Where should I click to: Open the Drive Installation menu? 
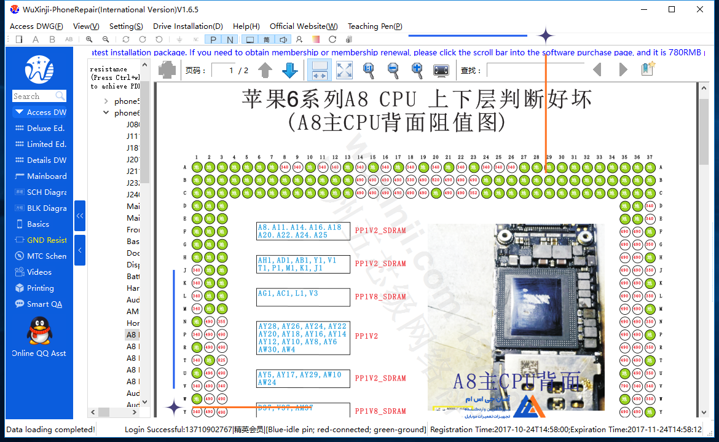pos(188,26)
